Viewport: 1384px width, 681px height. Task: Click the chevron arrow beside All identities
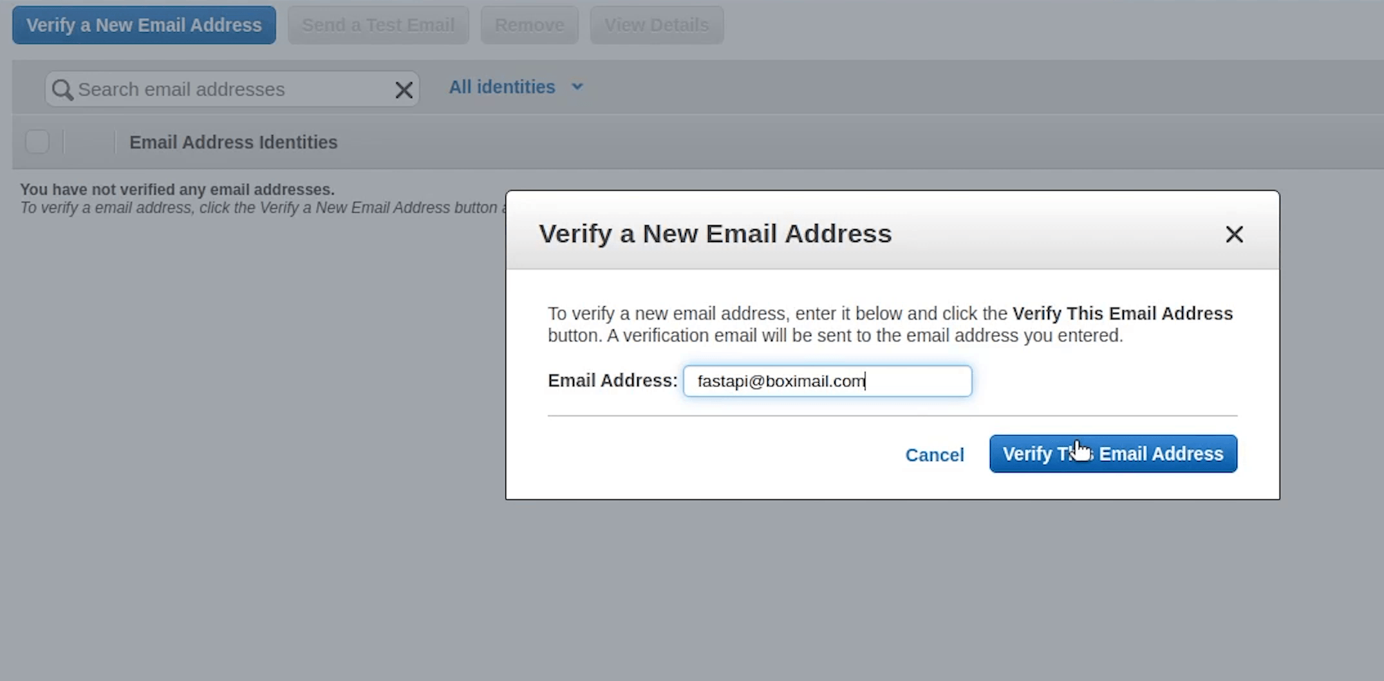point(577,87)
